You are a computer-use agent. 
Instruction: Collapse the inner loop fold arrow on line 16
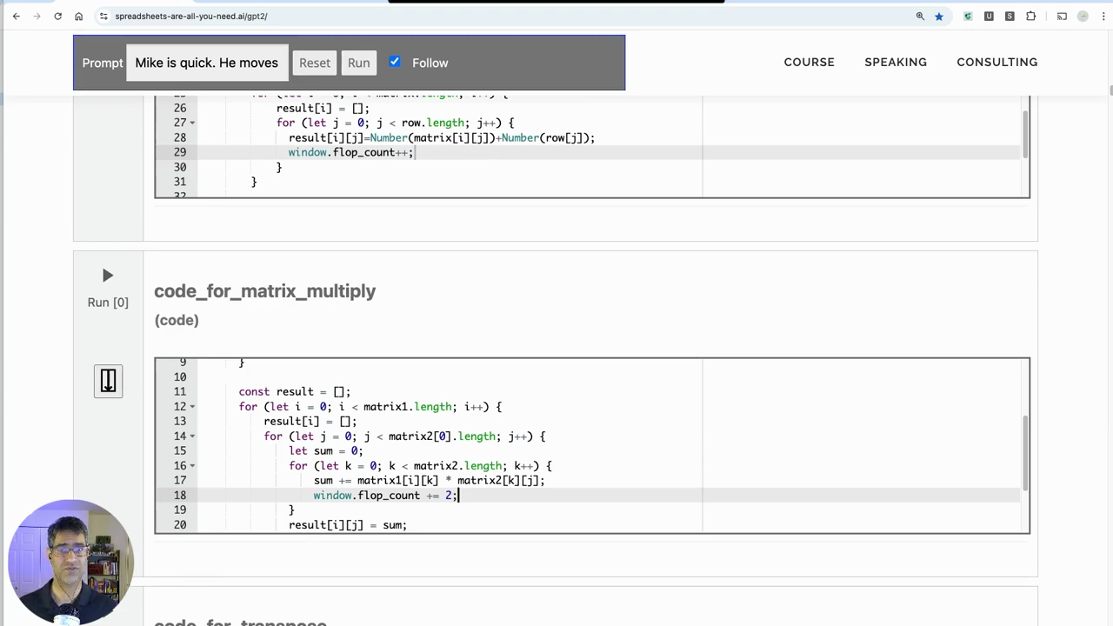tap(192, 466)
